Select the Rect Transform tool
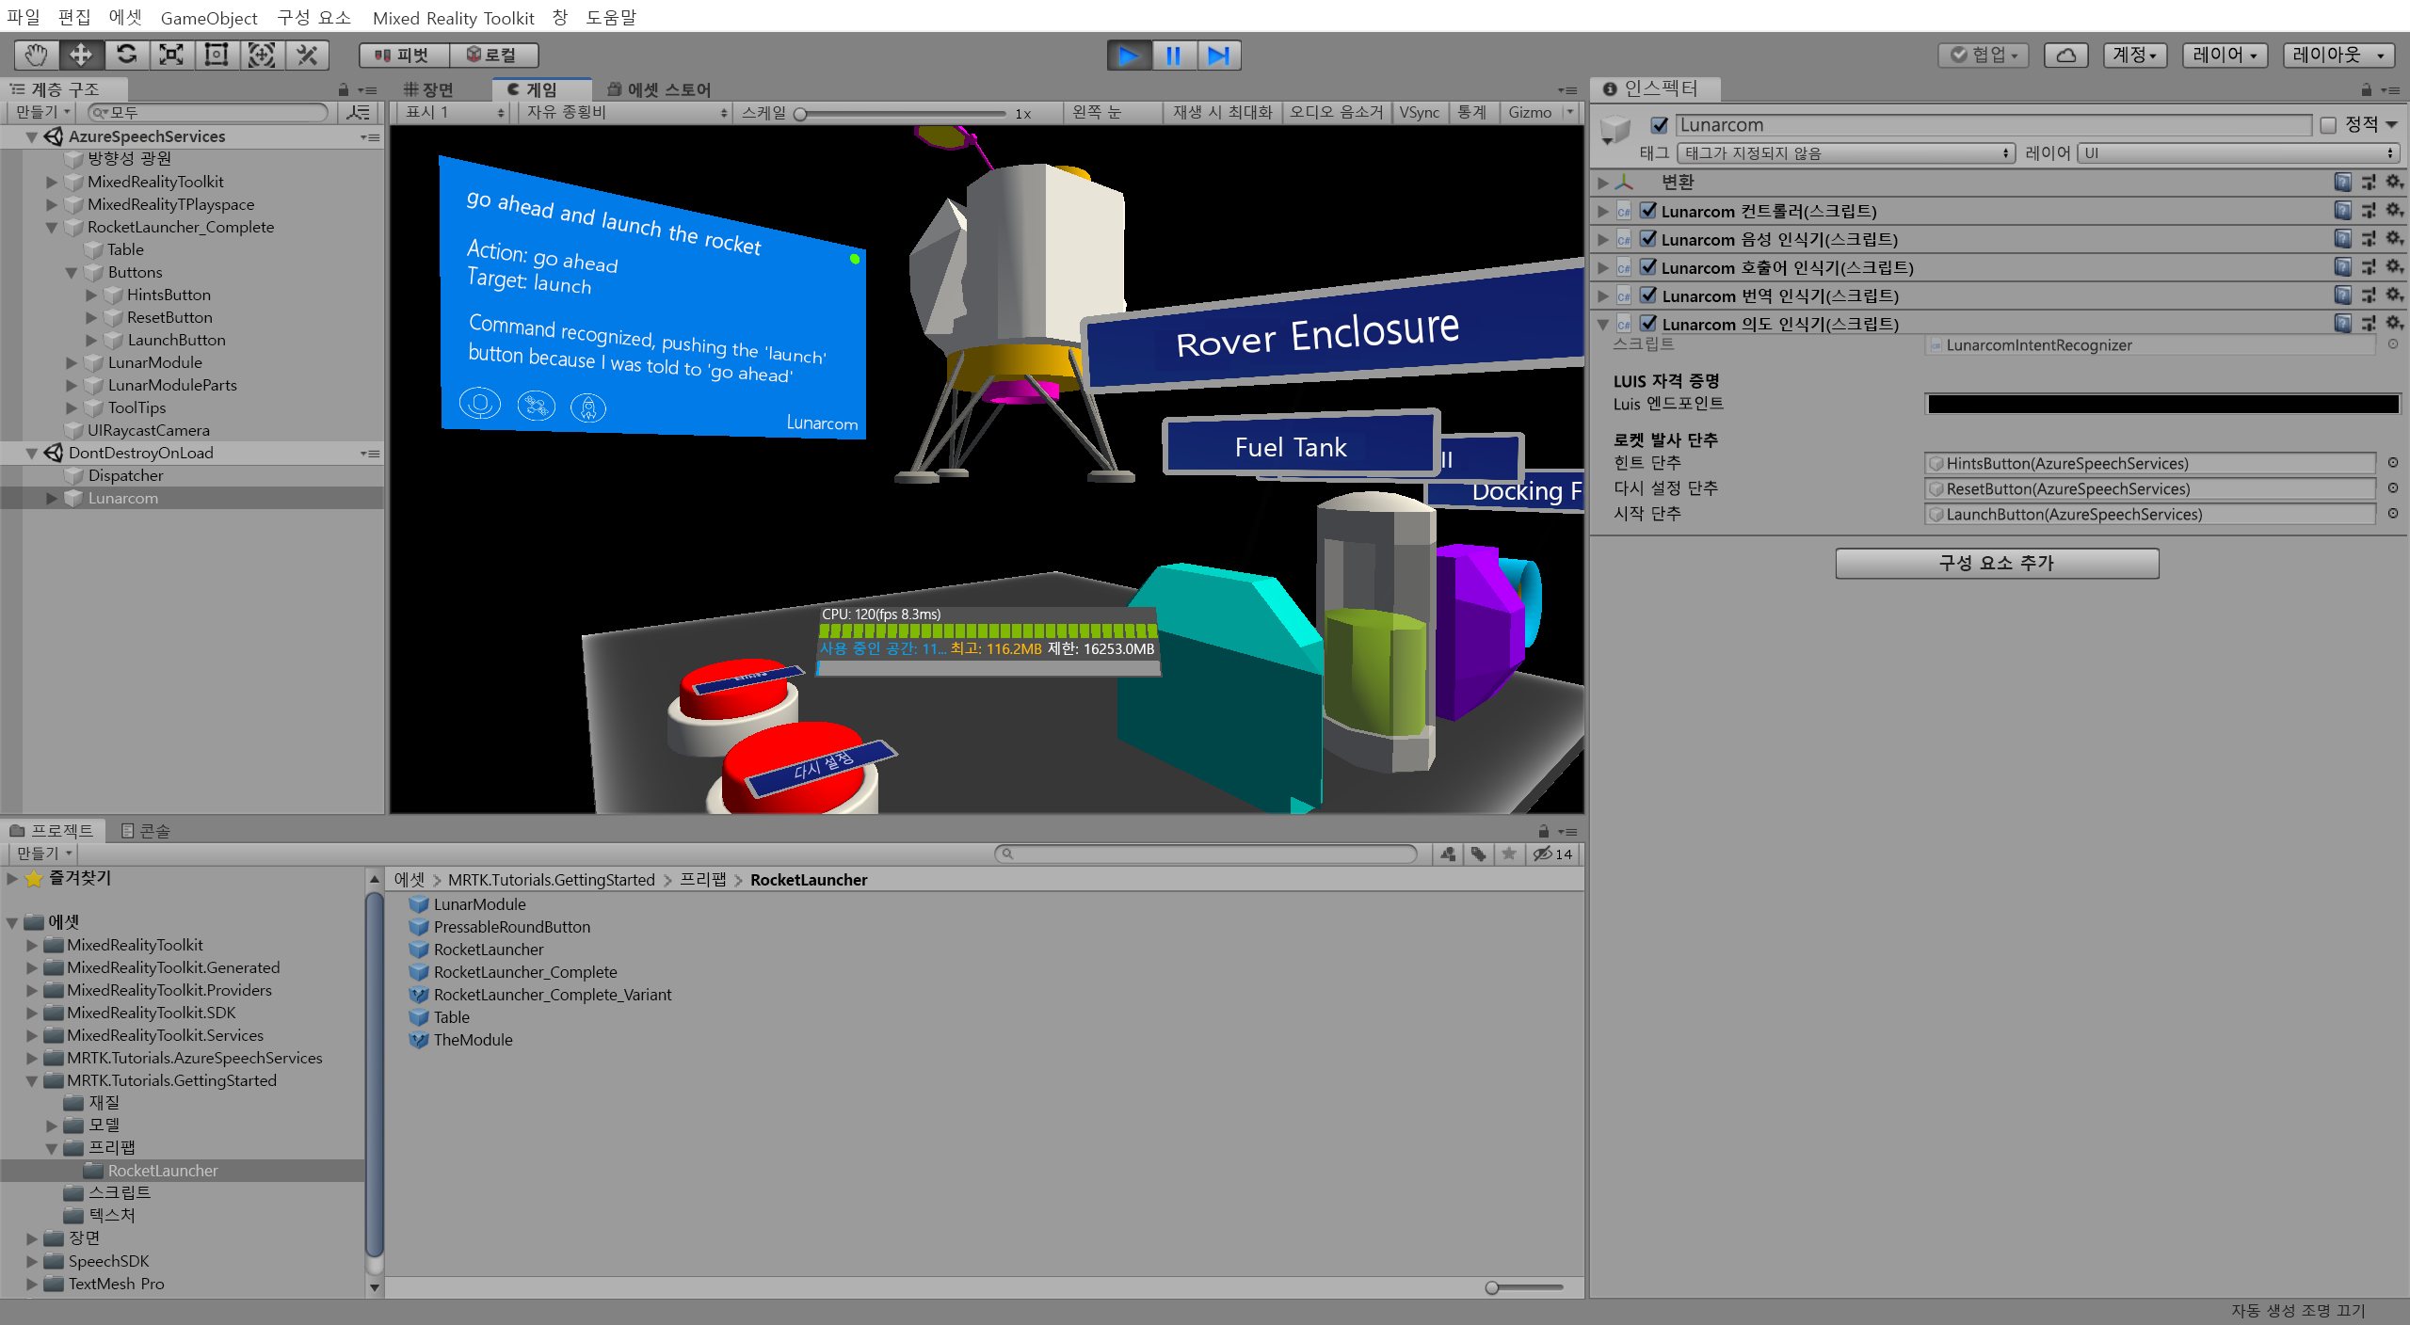The height and width of the screenshot is (1325, 2410). tap(217, 55)
